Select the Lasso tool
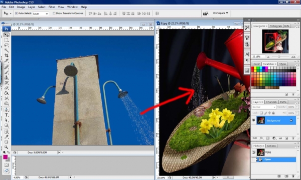Viewport: 301px width, 180px height. 7,45
